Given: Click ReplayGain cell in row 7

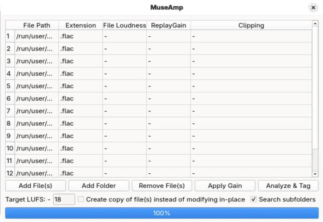Looking at the screenshot, I should (x=169, y=111).
